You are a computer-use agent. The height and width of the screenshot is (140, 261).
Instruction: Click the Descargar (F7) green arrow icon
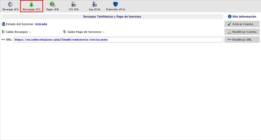click(x=31, y=4)
